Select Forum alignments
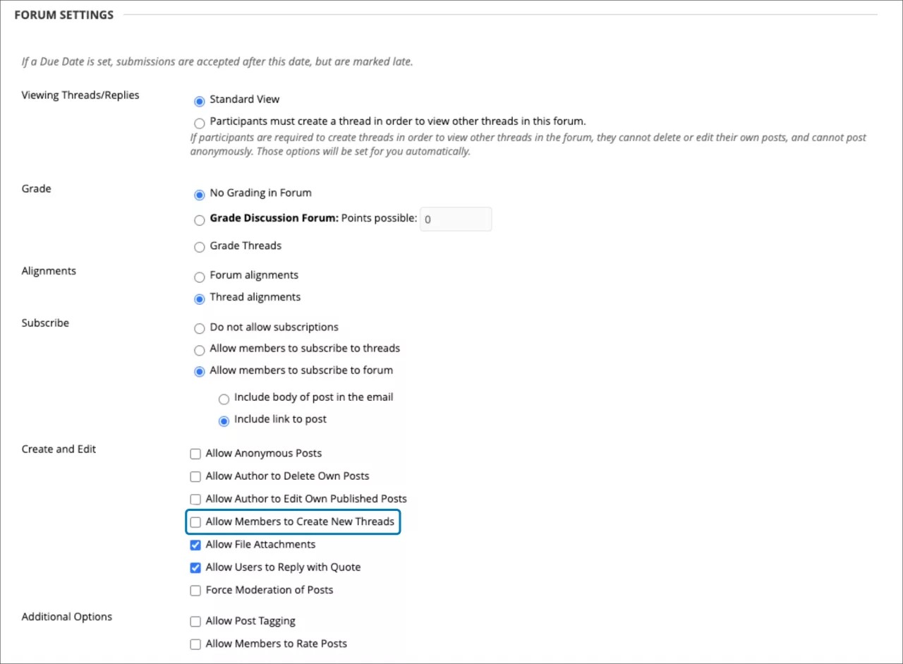The height and width of the screenshot is (664, 903). coord(199,277)
